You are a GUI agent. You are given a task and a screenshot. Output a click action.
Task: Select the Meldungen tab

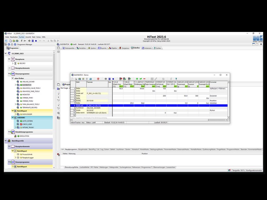click(104, 167)
